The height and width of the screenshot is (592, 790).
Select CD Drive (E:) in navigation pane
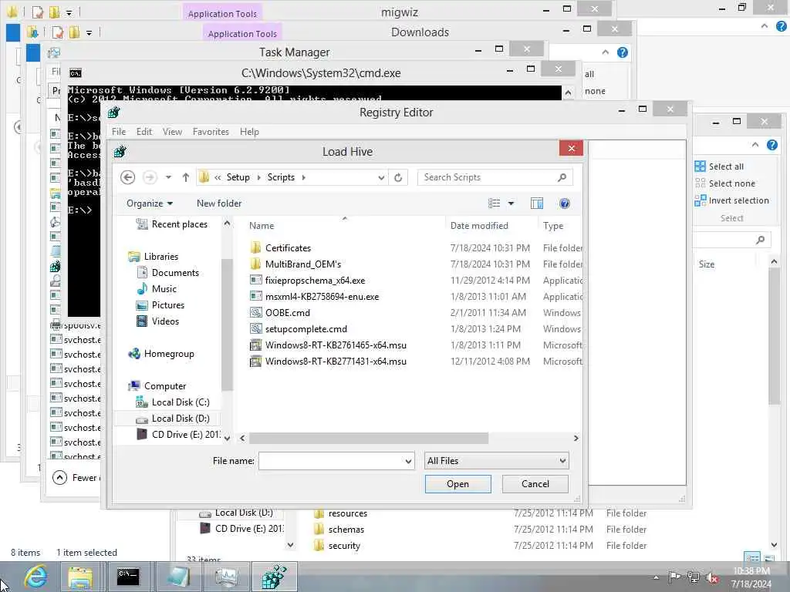tap(178, 435)
